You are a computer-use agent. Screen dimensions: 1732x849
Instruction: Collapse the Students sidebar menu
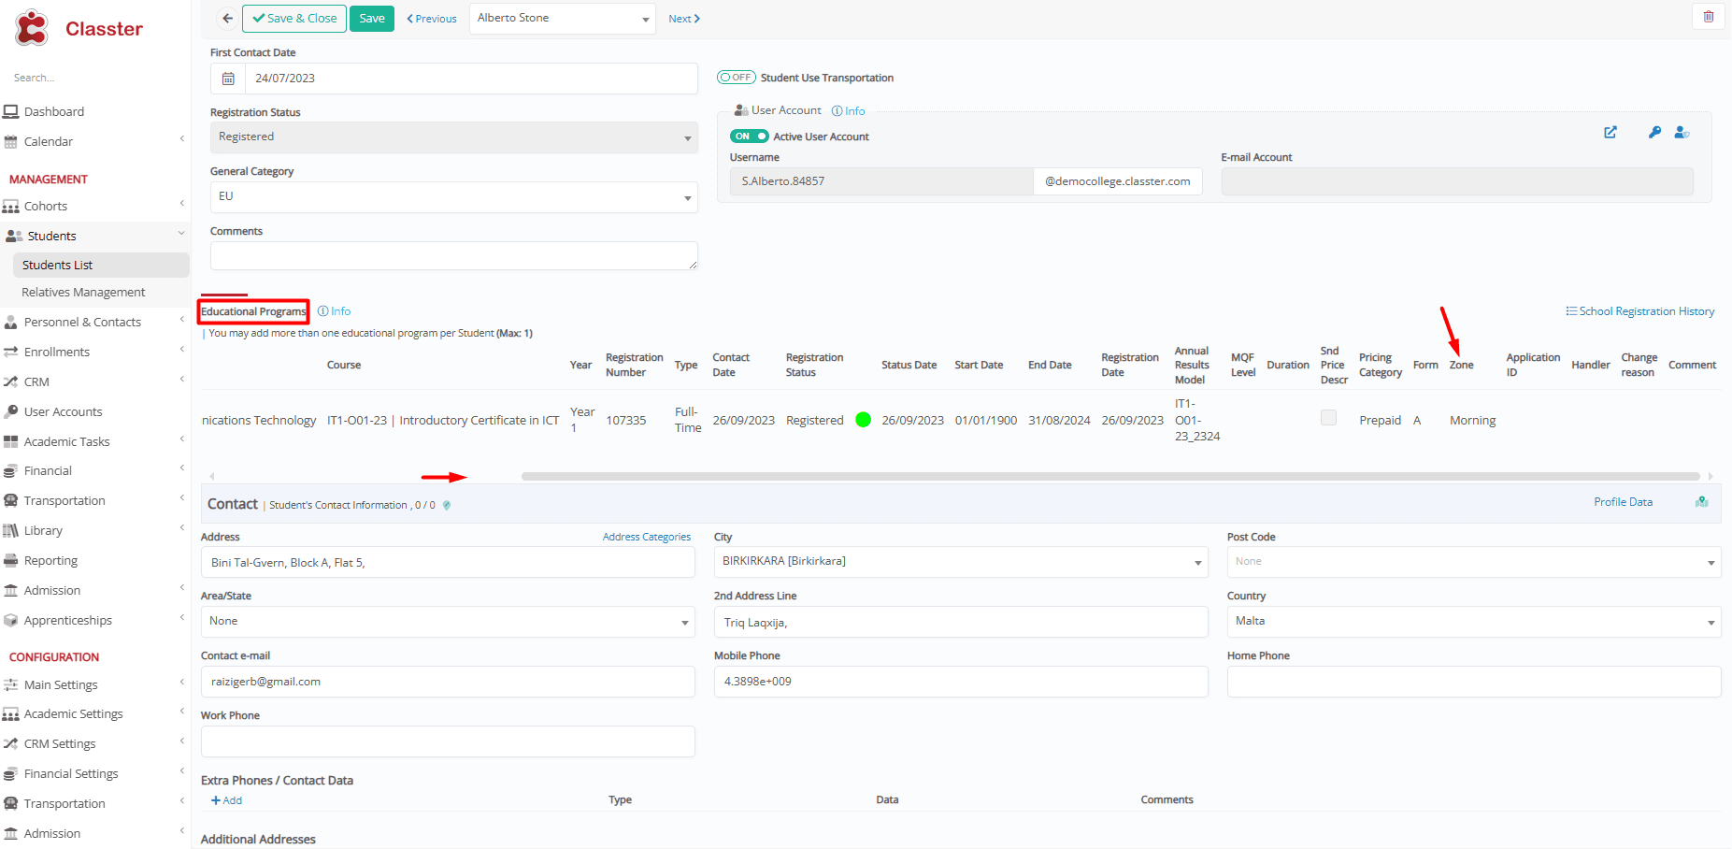tap(181, 235)
